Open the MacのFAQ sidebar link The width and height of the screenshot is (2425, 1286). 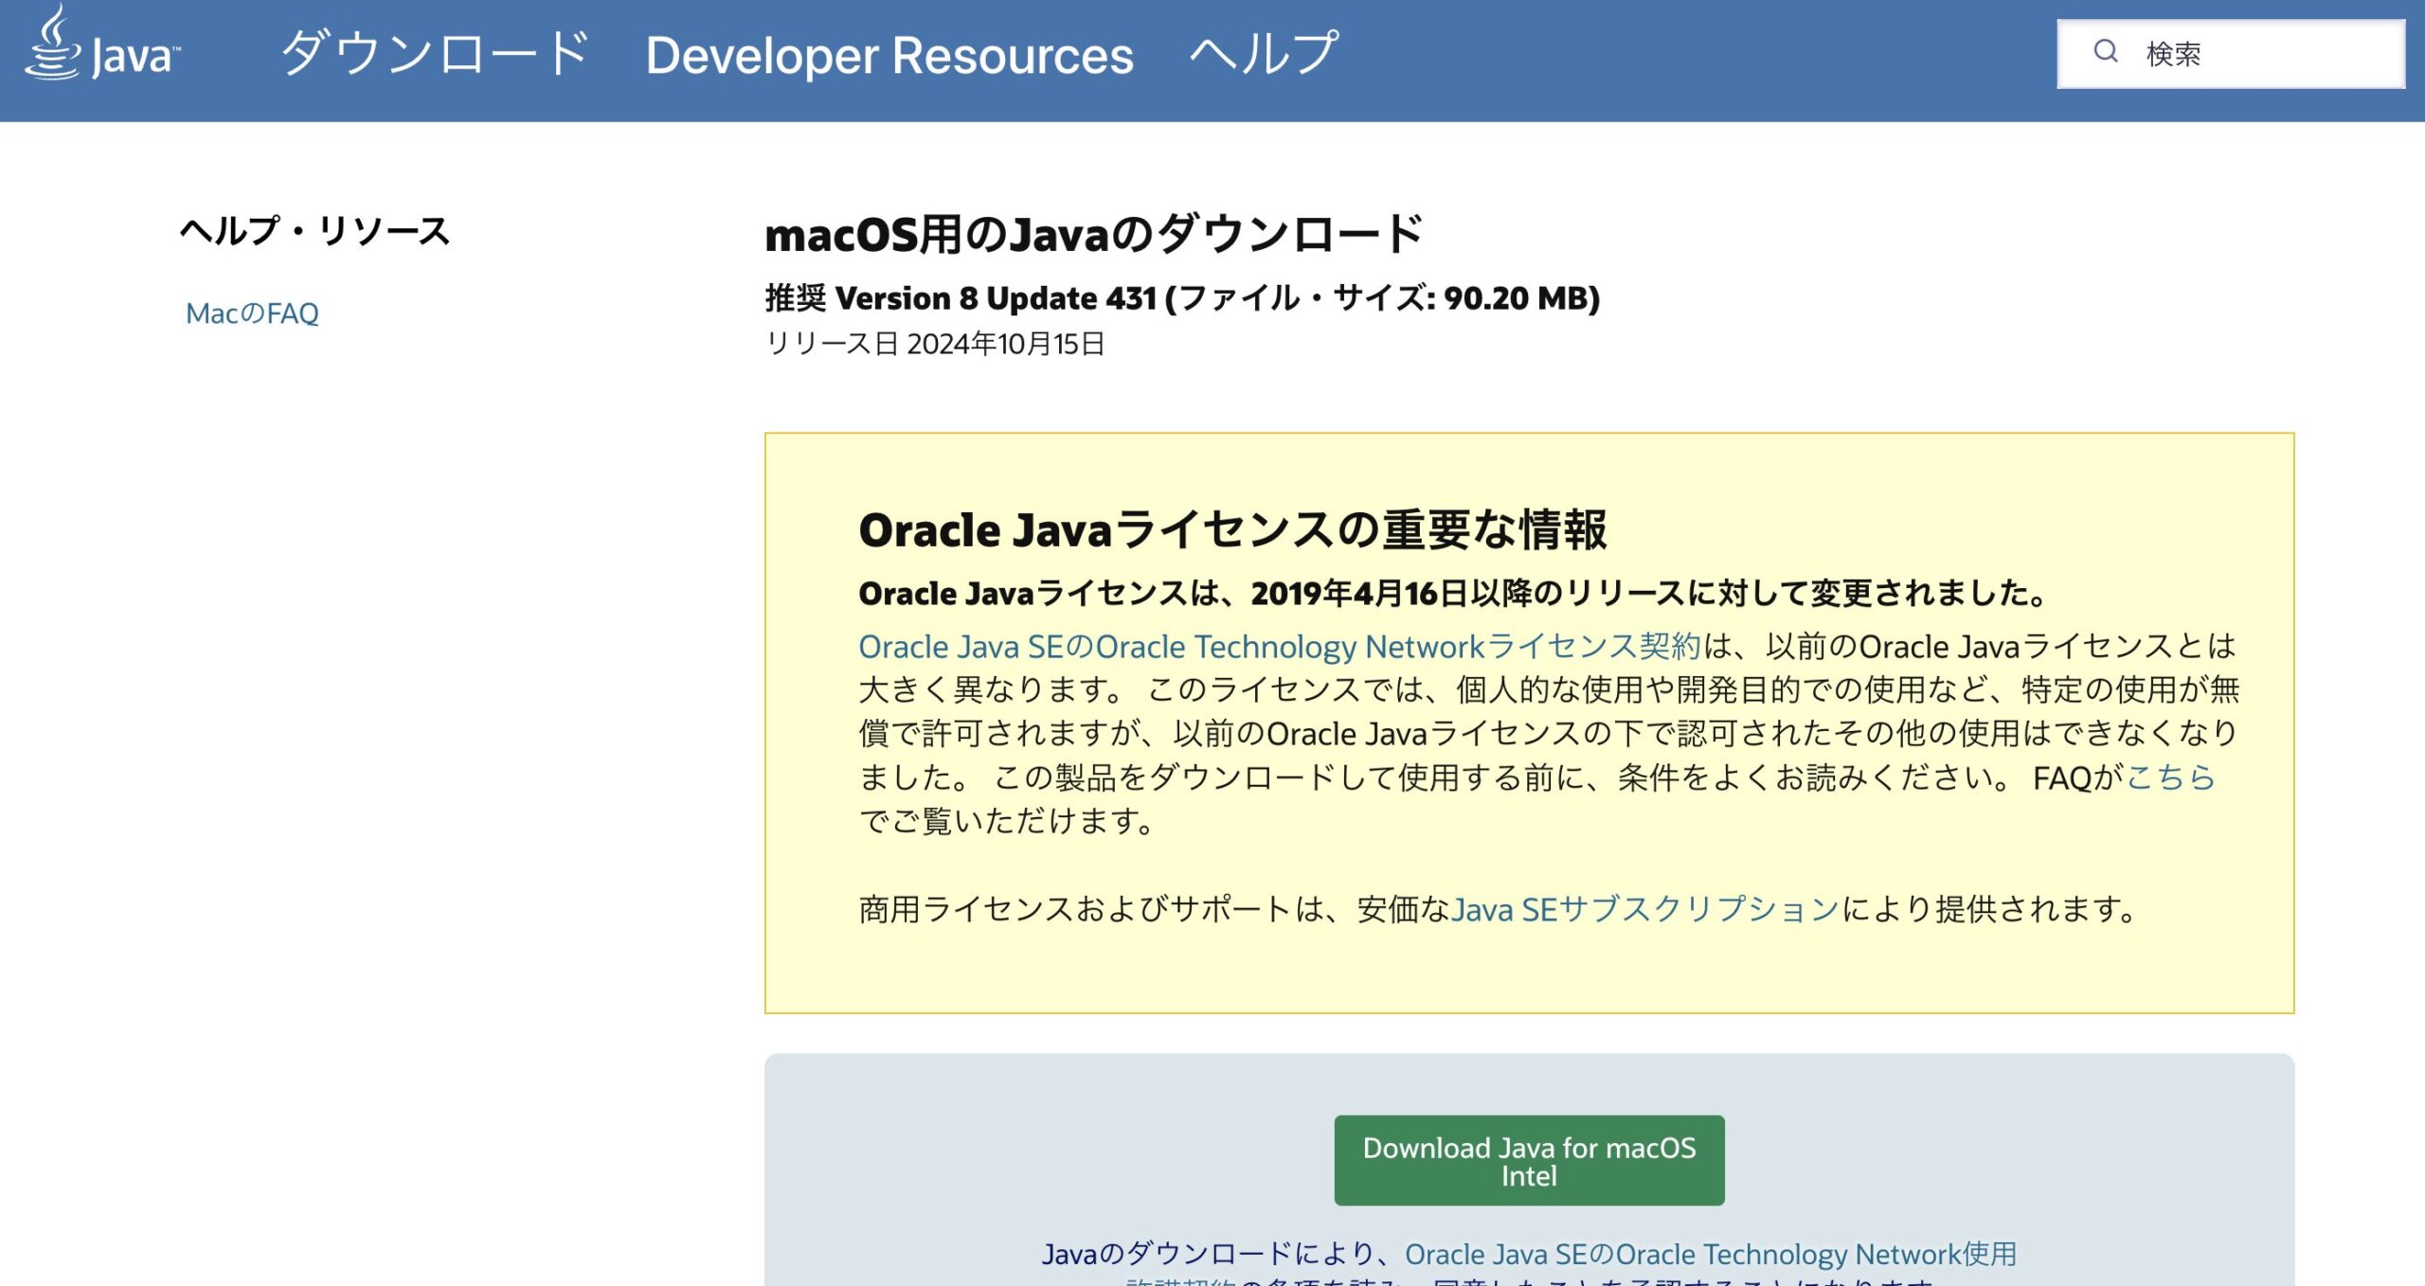[x=252, y=313]
